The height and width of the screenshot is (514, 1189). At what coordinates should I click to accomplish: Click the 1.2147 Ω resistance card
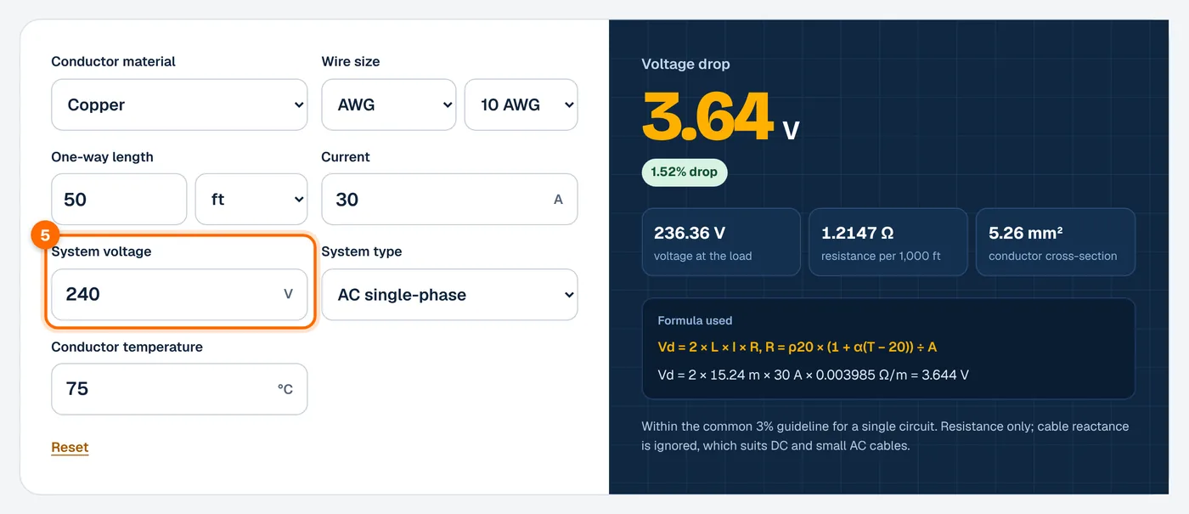pos(888,242)
